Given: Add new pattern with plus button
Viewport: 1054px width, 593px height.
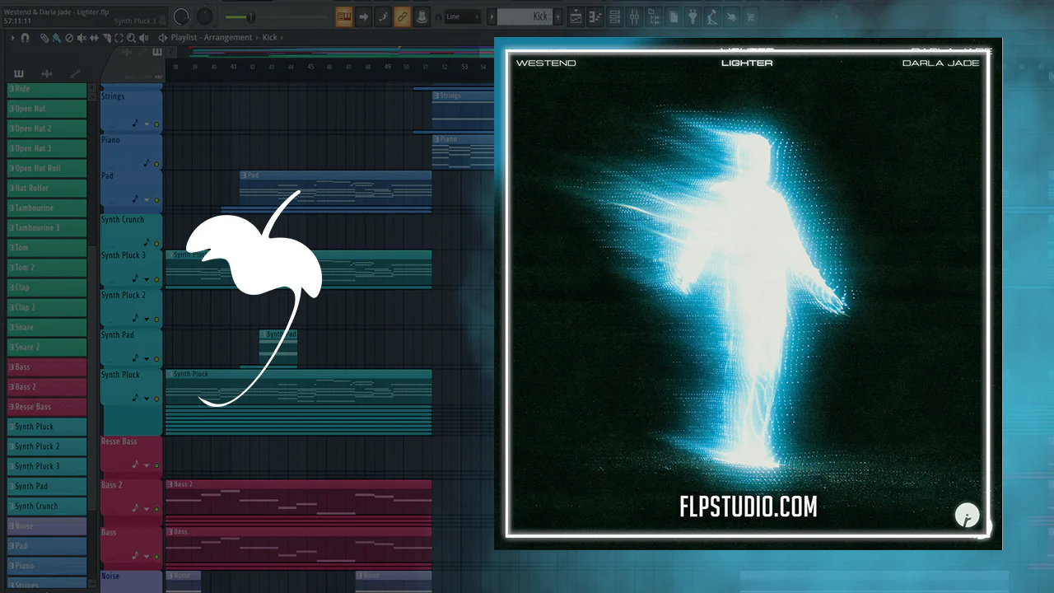Looking at the screenshot, I should [557, 16].
